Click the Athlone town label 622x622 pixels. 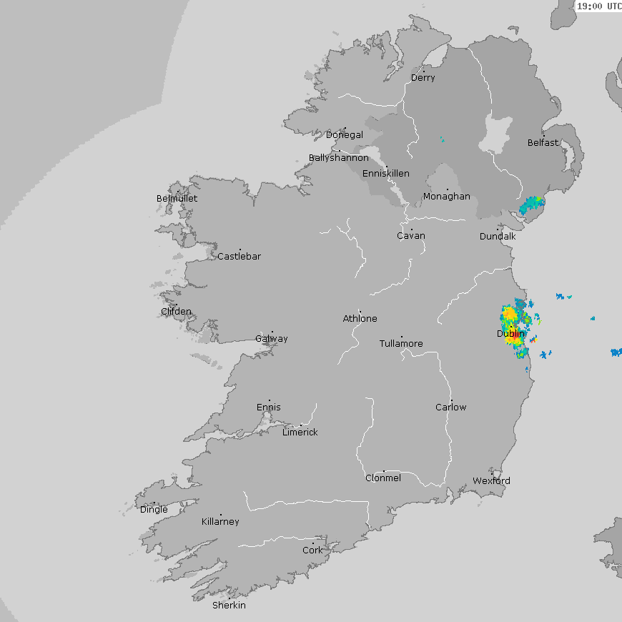click(x=360, y=319)
